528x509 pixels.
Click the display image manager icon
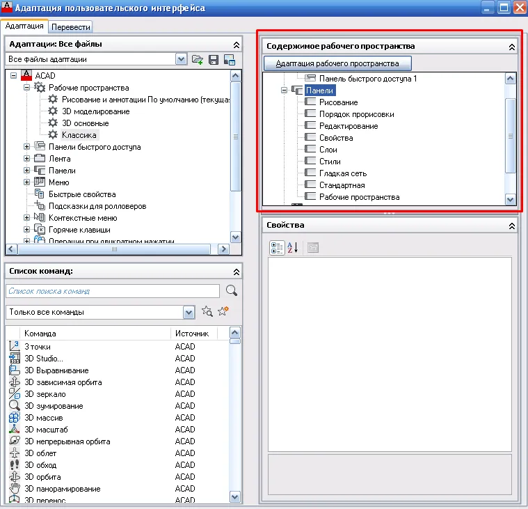(230, 60)
